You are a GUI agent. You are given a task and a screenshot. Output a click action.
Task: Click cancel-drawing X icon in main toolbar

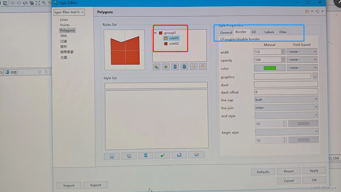click(32, 3)
